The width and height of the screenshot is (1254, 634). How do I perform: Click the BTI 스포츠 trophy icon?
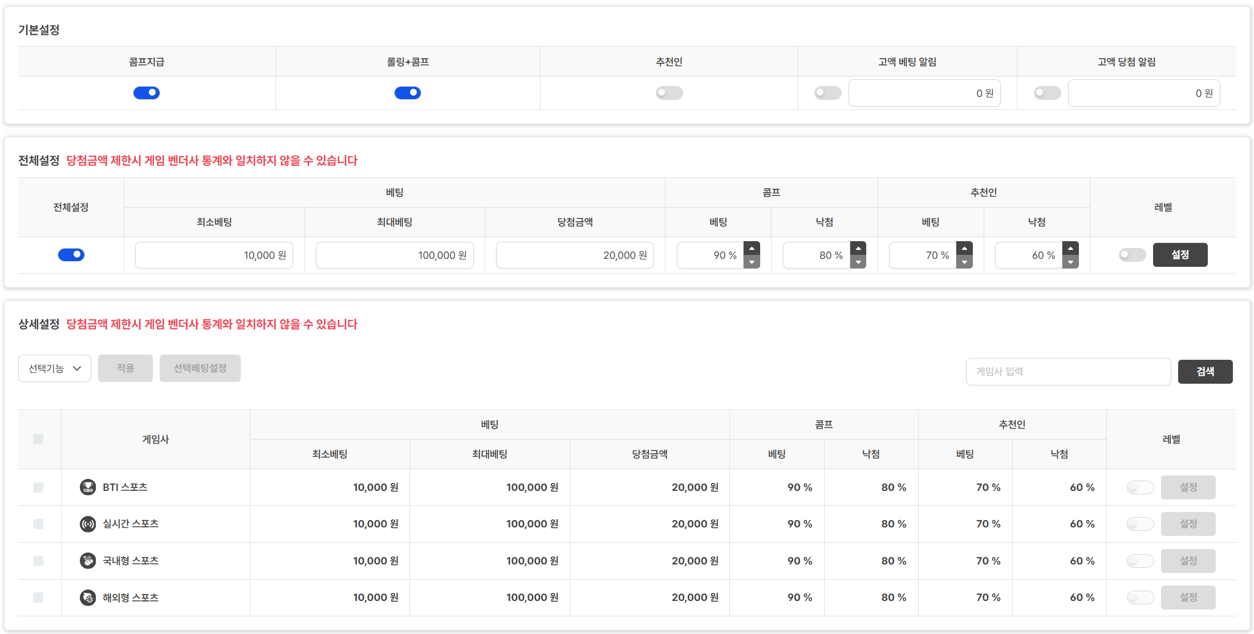click(88, 487)
